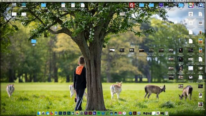Open the Go menu
The image size is (206, 116).
21,1
